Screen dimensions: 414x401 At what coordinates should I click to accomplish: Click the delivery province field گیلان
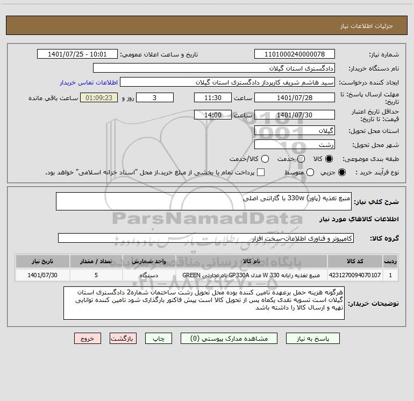tap(295, 131)
